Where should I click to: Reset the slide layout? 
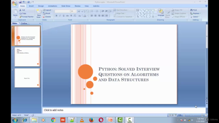coord(47,13)
